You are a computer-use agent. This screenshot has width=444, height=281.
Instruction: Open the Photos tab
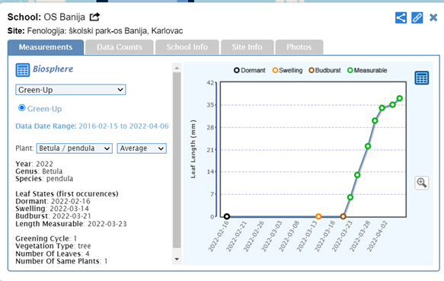coord(299,47)
